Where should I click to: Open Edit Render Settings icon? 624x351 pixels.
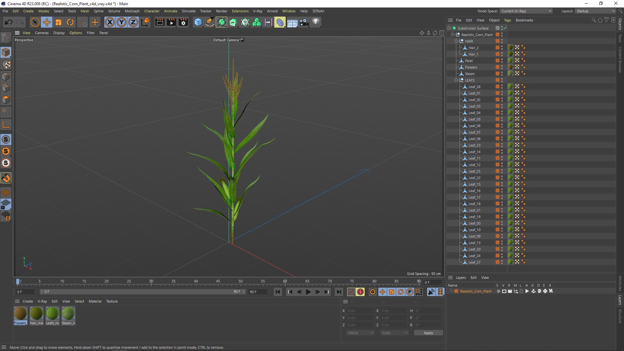pos(183,22)
